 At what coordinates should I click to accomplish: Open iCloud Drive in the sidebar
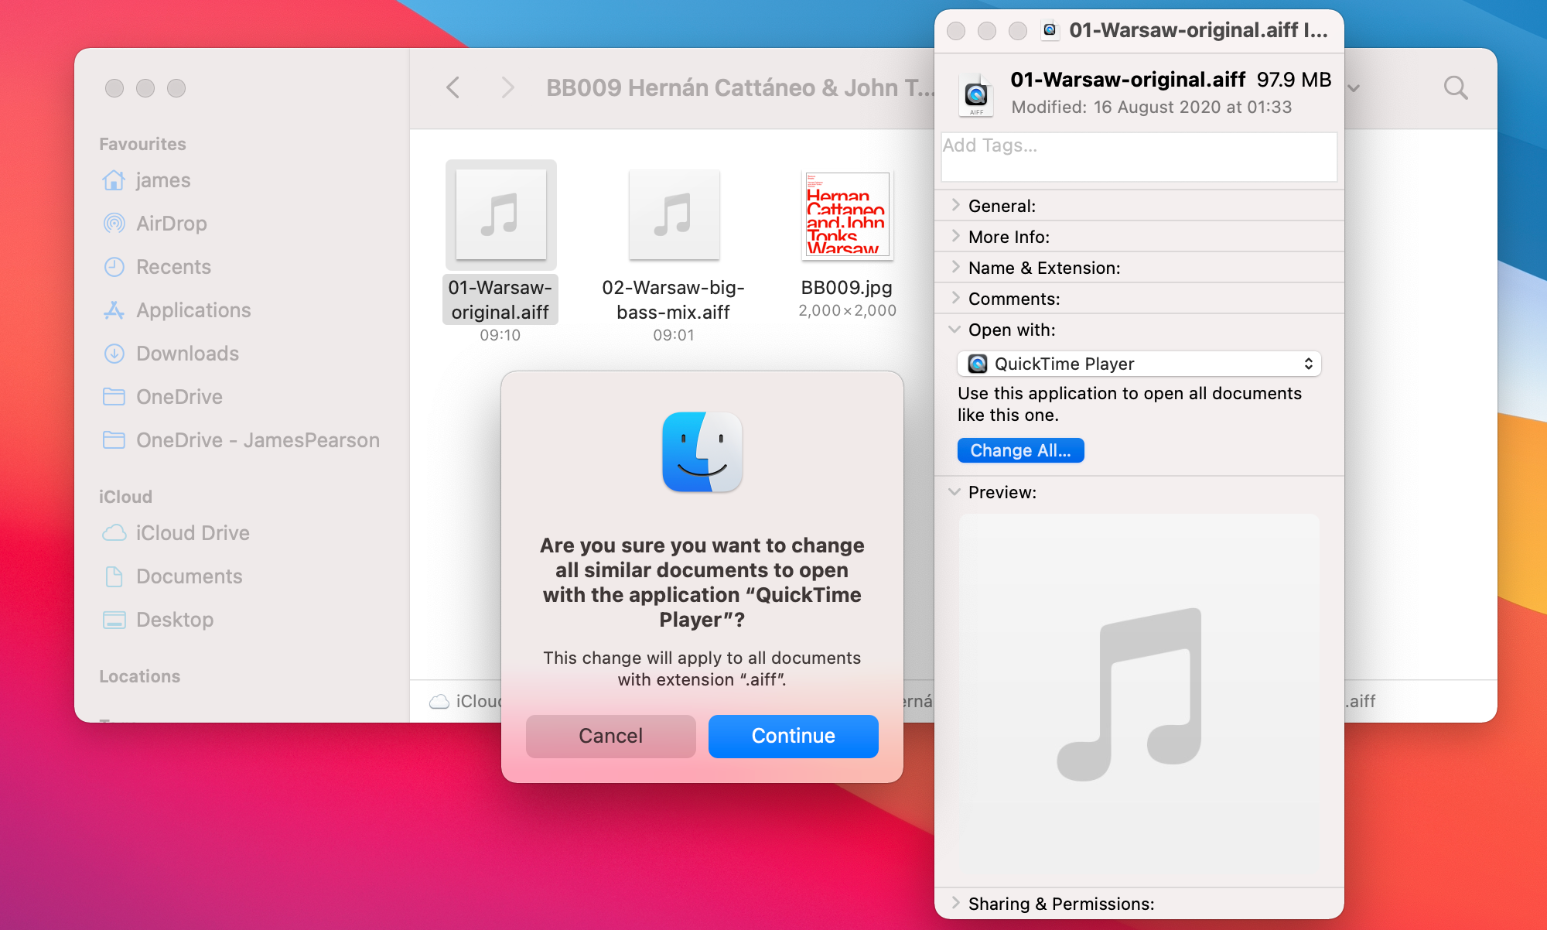176,533
